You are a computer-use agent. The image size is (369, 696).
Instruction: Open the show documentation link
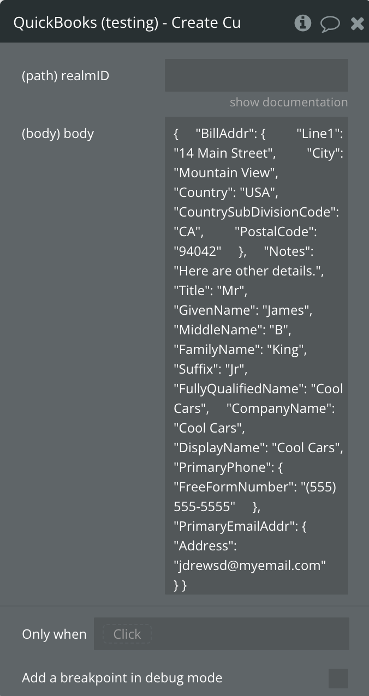click(288, 103)
